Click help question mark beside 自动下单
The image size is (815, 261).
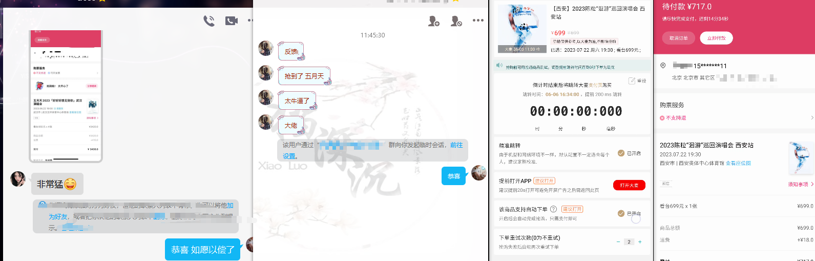click(x=553, y=209)
